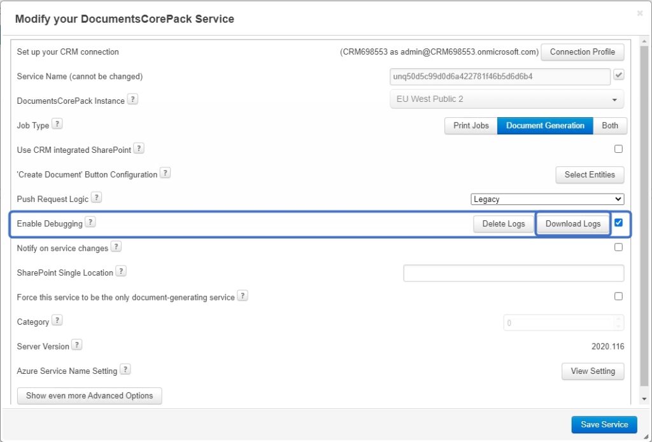This screenshot has width=652, height=442.
Task: Click the Service Name text field
Action: [500, 76]
